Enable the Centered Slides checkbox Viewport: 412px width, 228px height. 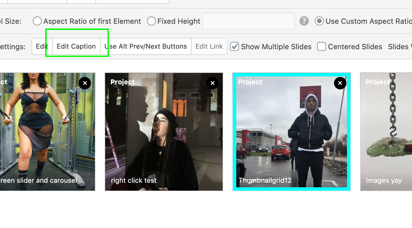(x=322, y=47)
